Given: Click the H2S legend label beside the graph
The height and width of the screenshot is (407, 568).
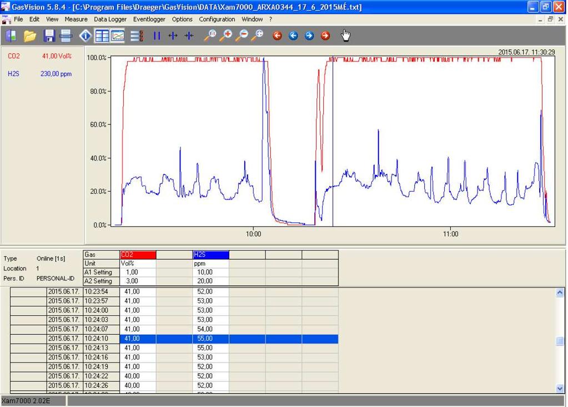Looking at the screenshot, I should point(13,74).
